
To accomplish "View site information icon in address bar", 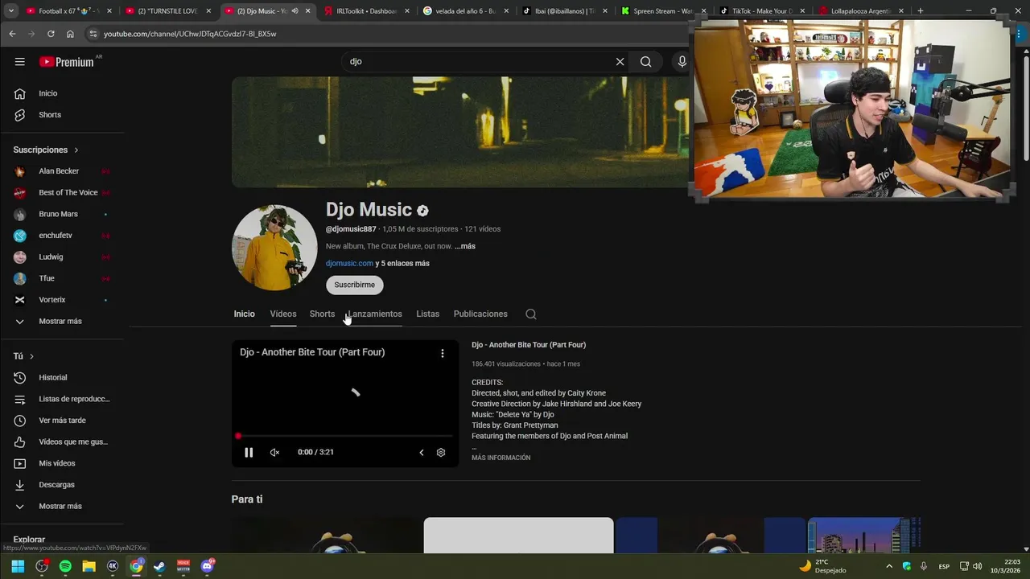I will [93, 34].
